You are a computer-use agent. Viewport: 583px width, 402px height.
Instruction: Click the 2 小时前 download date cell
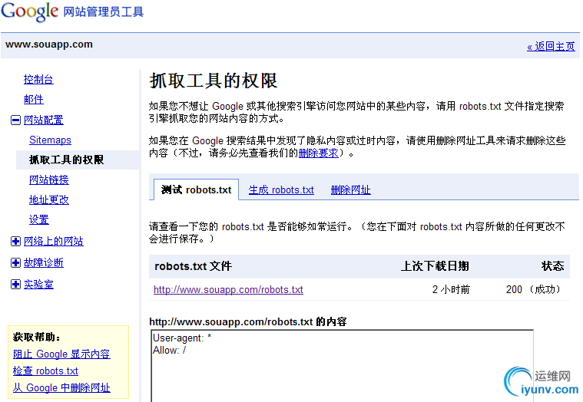point(451,289)
